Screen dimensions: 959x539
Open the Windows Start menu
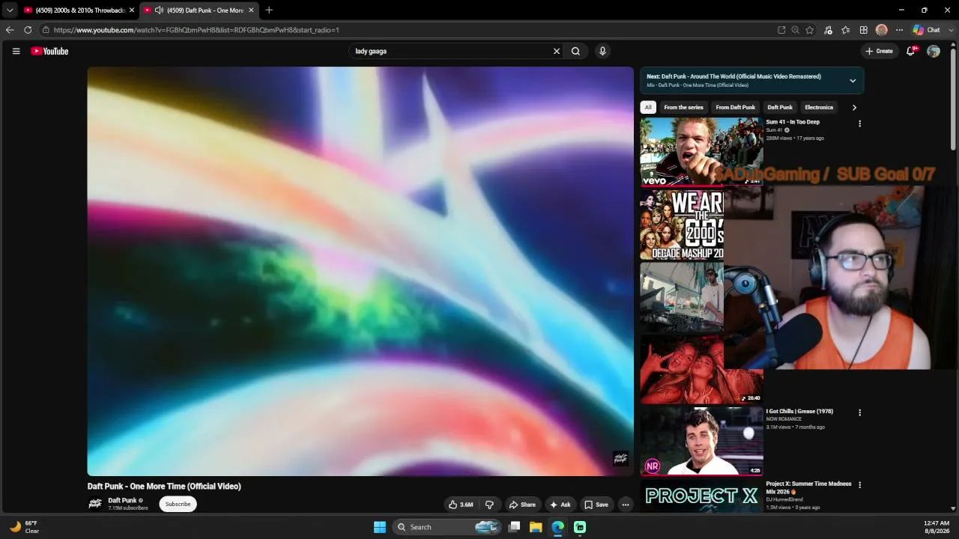point(380,527)
